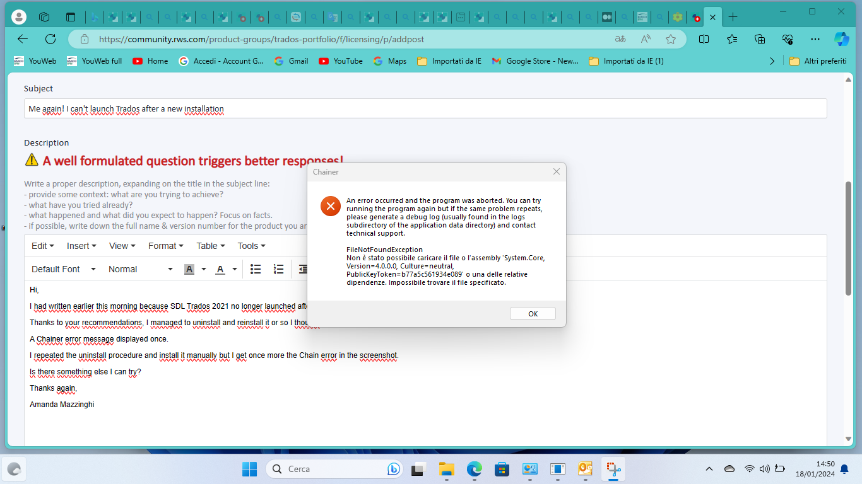Click the browser back arrow
862x484 pixels.
tap(23, 39)
